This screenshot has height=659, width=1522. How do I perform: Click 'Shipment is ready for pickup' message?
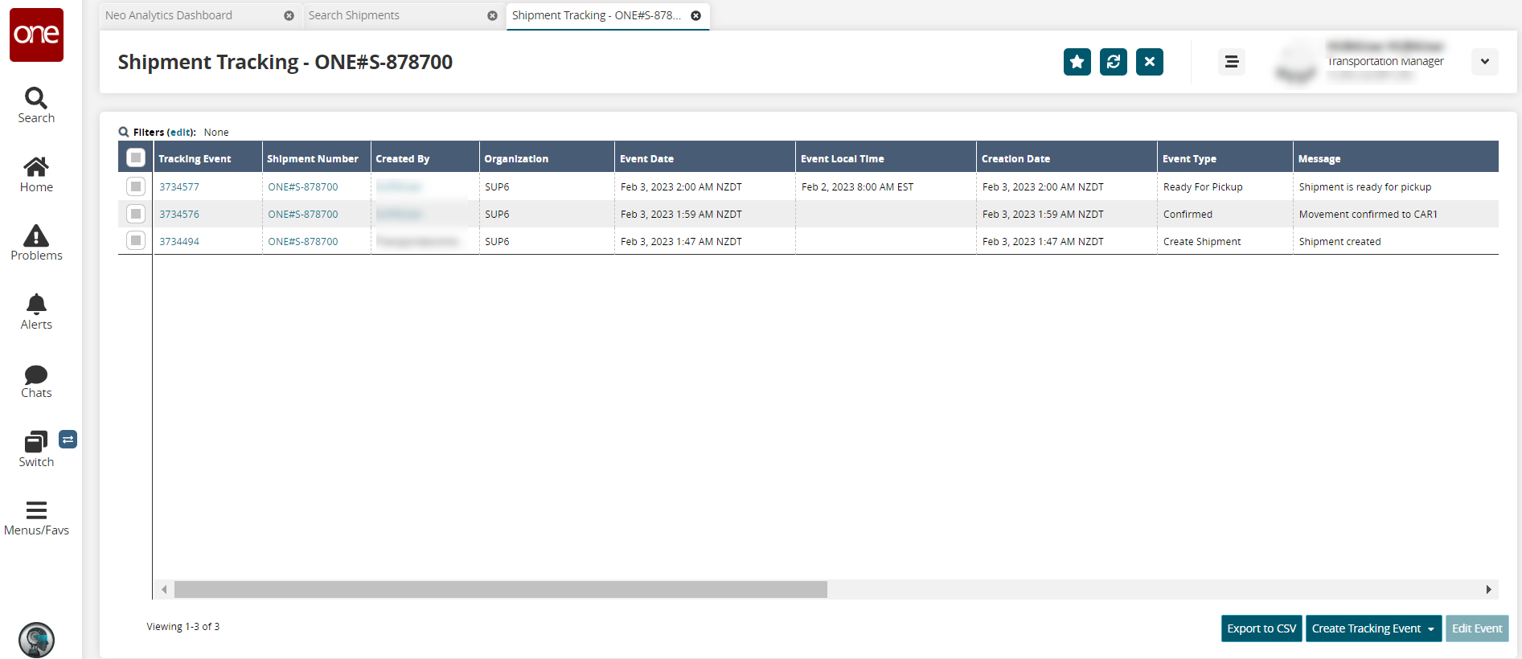tap(1365, 186)
